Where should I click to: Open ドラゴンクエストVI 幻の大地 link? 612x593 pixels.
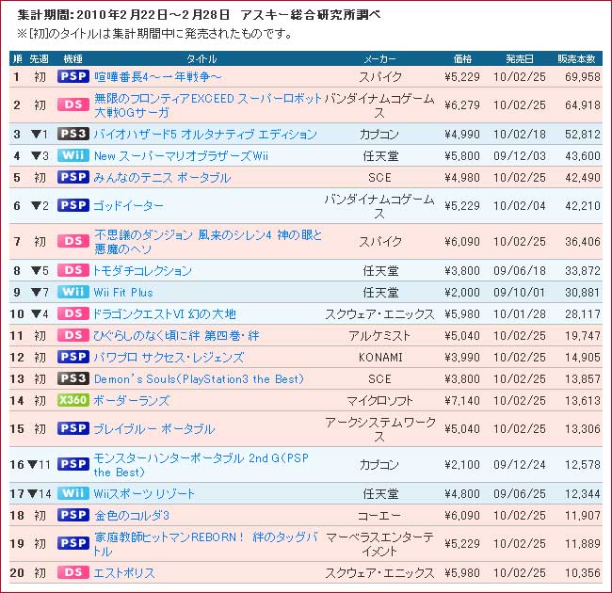pyautogui.click(x=164, y=313)
